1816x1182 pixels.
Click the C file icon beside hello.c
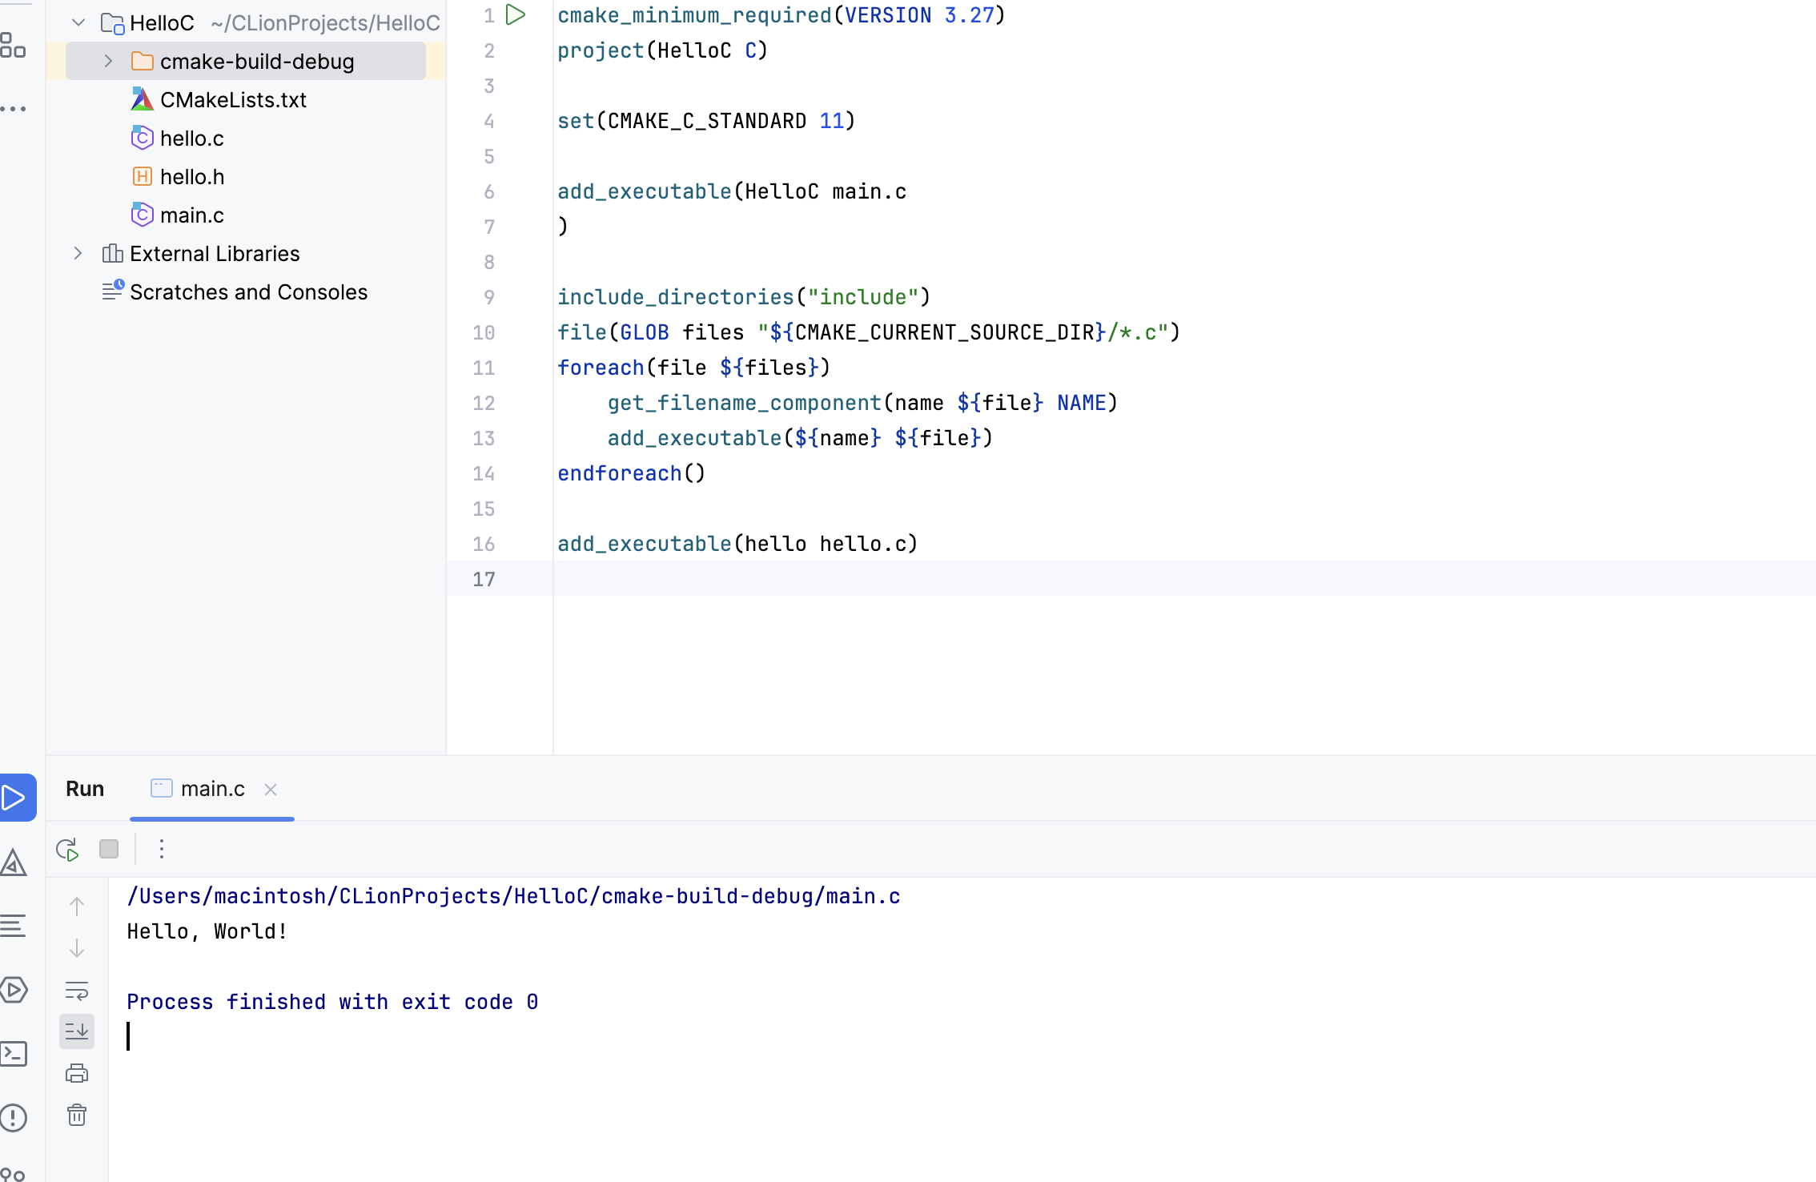(x=142, y=138)
